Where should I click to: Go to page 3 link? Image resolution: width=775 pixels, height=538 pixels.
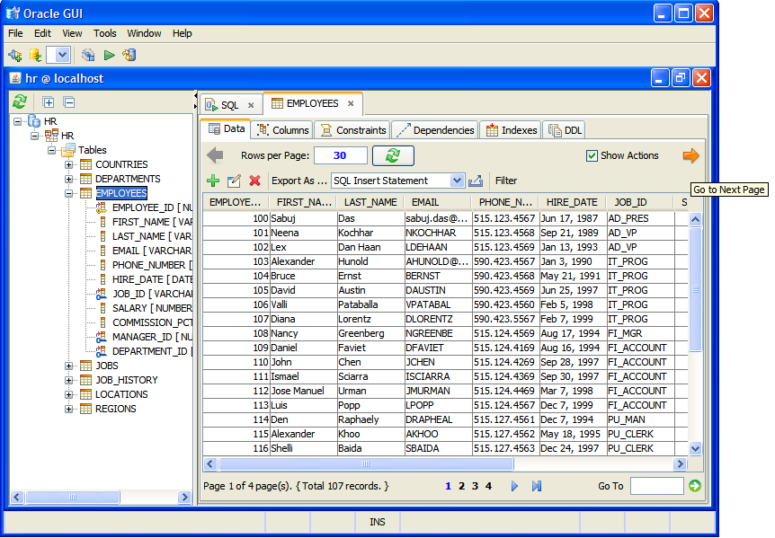[475, 486]
